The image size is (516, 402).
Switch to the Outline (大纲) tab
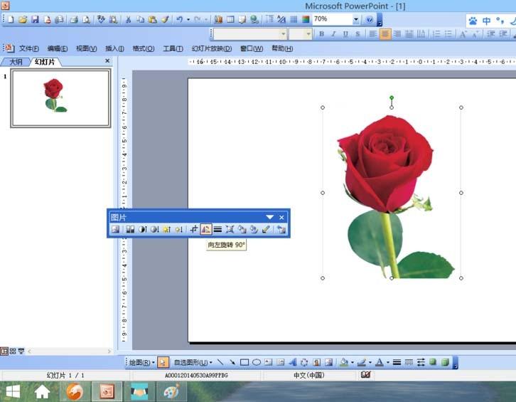coord(16,62)
